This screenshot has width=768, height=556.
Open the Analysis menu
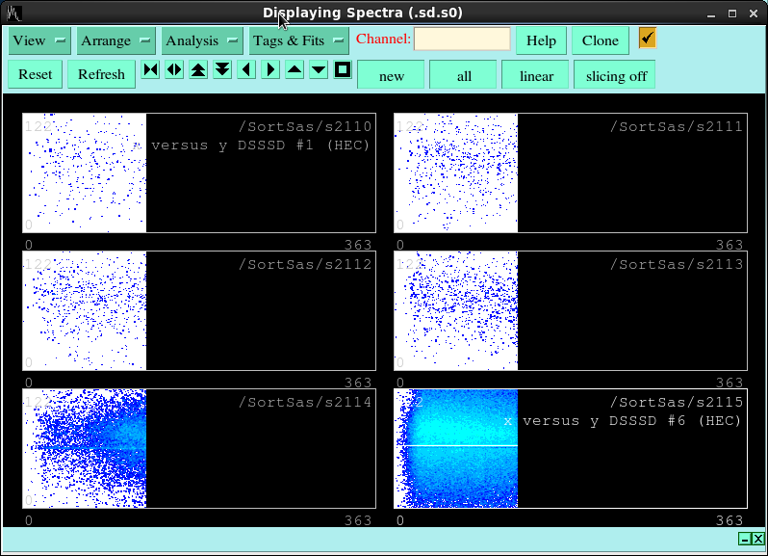202,40
